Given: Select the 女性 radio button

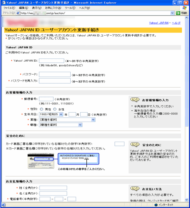Looking at the screenshot, I should pos(55,109).
